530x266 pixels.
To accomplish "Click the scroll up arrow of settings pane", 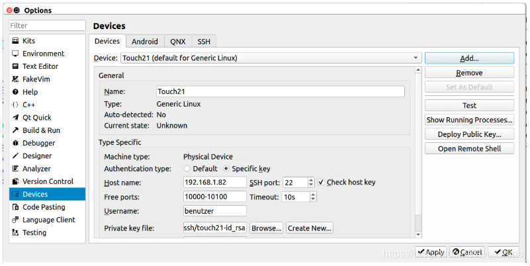I will coord(418,70).
